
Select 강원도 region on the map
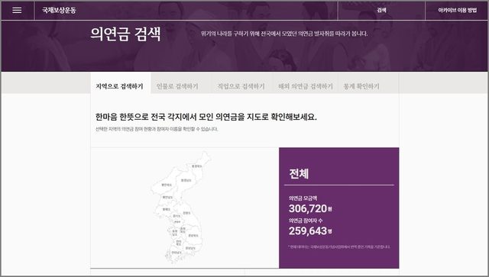(x=186, y=213)
